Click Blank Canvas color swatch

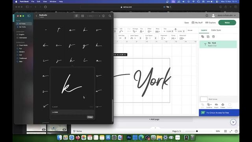pyautogui.click(x=204, y=99)
